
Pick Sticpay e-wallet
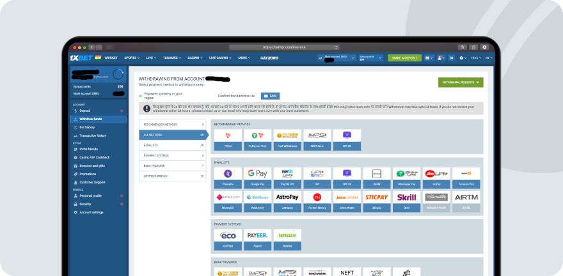tap(377, 201)
